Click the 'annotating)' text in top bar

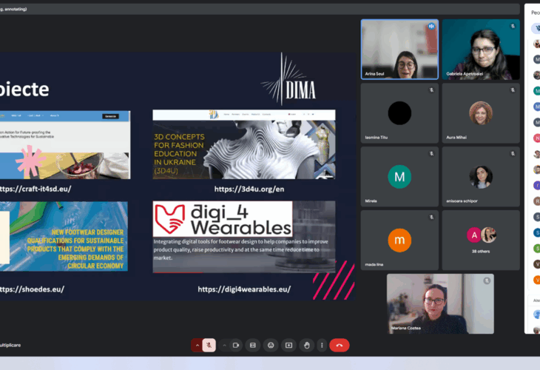[16, 9]
